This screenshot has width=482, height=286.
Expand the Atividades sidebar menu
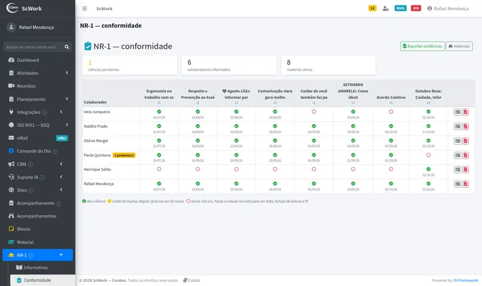37,73
